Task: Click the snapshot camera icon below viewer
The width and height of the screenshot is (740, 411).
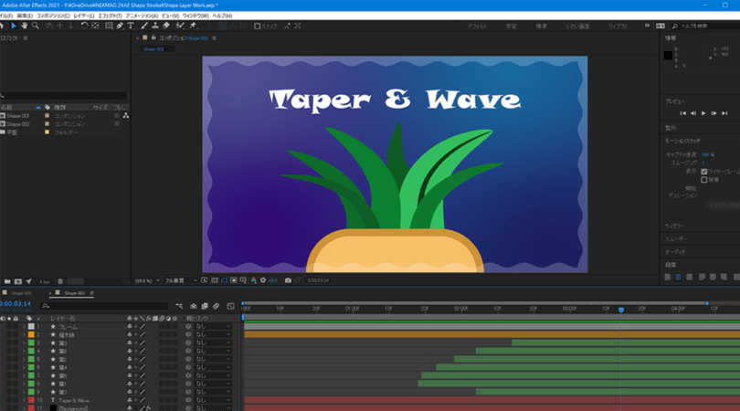Action: [x=288, y=280]
